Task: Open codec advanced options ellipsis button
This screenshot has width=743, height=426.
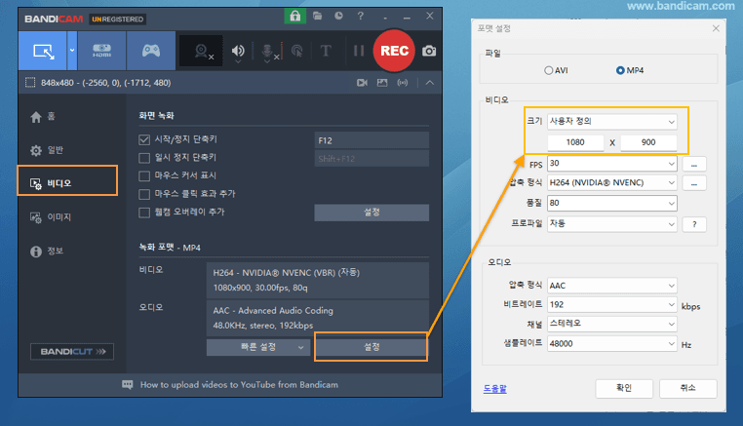Action: [694, 183]
